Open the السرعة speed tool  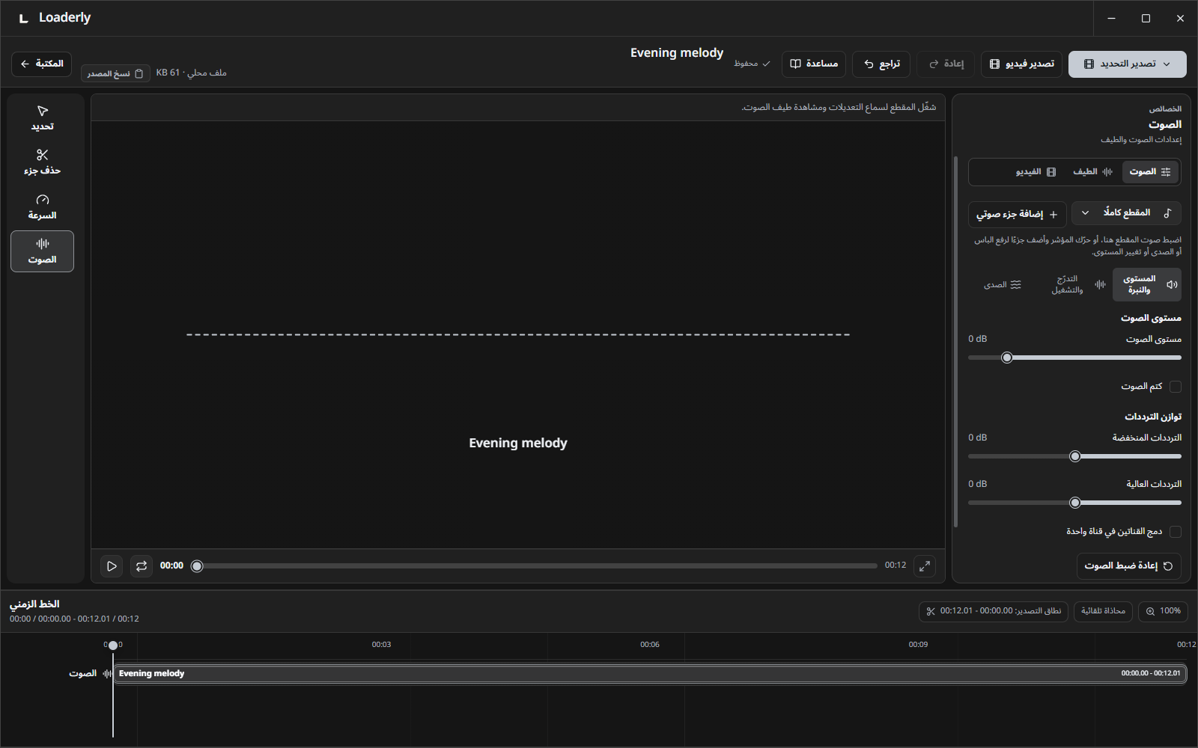click(42, 207)
